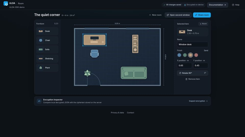The width and height of the screenshot is (245, 137).
Task: Click the Room breadcrumb in header
Action: point(21,3)
